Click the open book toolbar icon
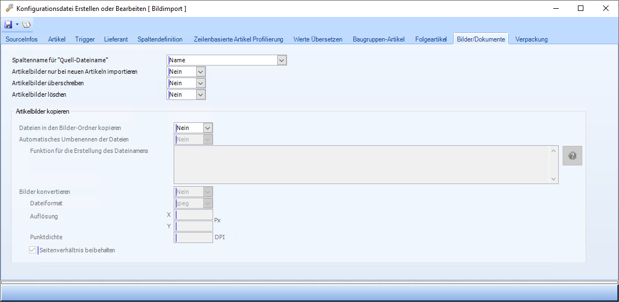This screenshot has width=619, height=302. tap(26, 25)
